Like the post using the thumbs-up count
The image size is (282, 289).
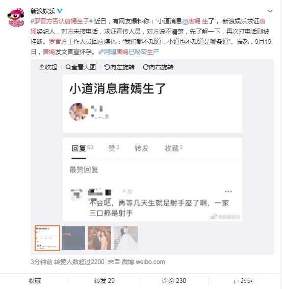pyautogui.click(x=244, y=281)
